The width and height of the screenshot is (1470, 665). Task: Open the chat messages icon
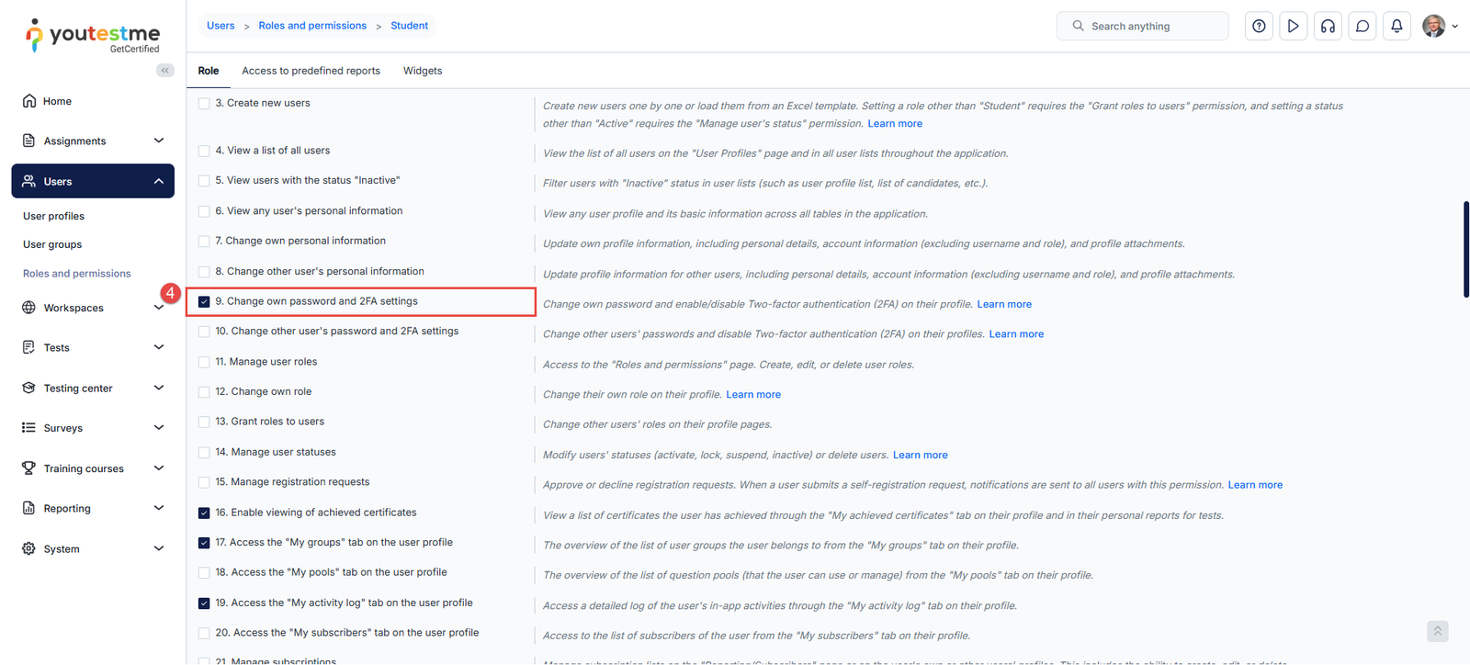(1363, 26)
